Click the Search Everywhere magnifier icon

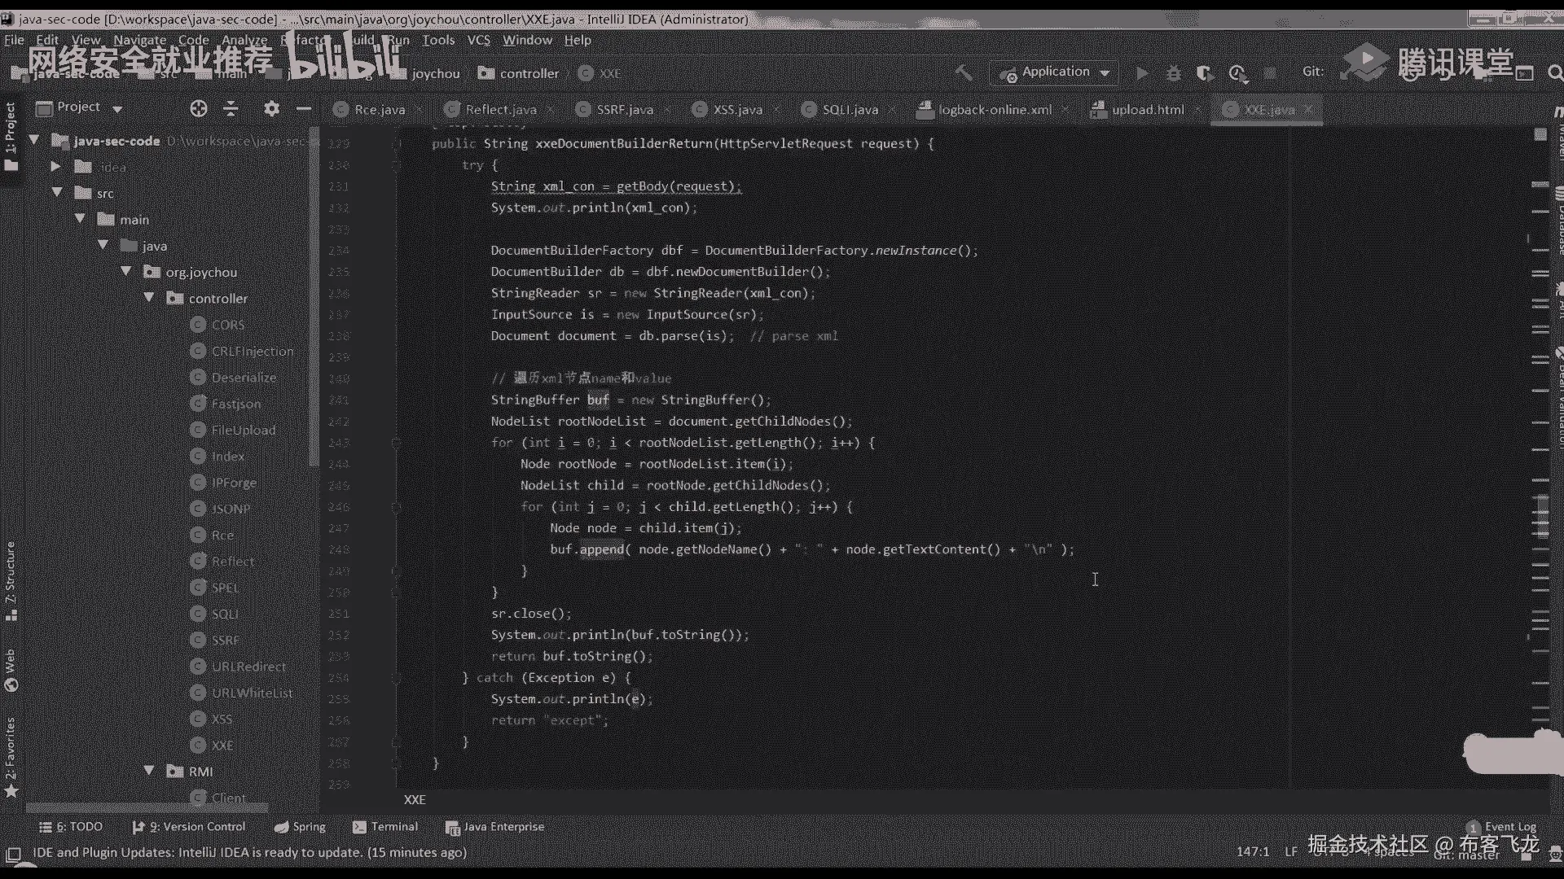pos(1554,73)
